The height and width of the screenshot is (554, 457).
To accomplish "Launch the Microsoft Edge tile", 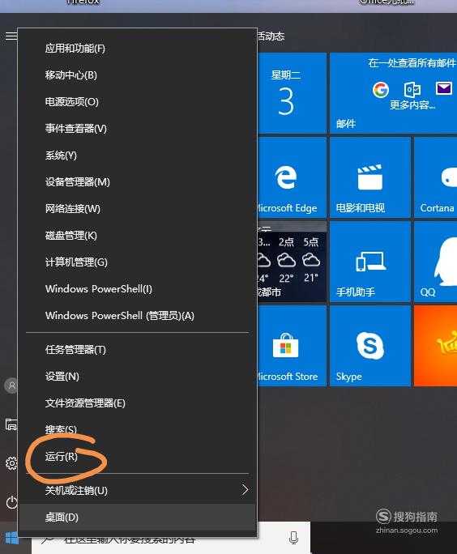I will pos(292,177).
